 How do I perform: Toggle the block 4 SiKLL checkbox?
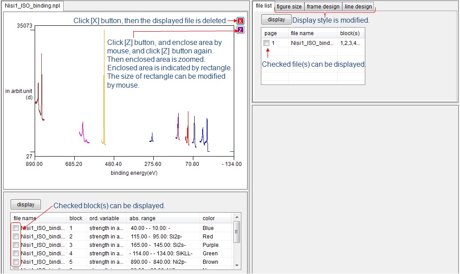16,254
